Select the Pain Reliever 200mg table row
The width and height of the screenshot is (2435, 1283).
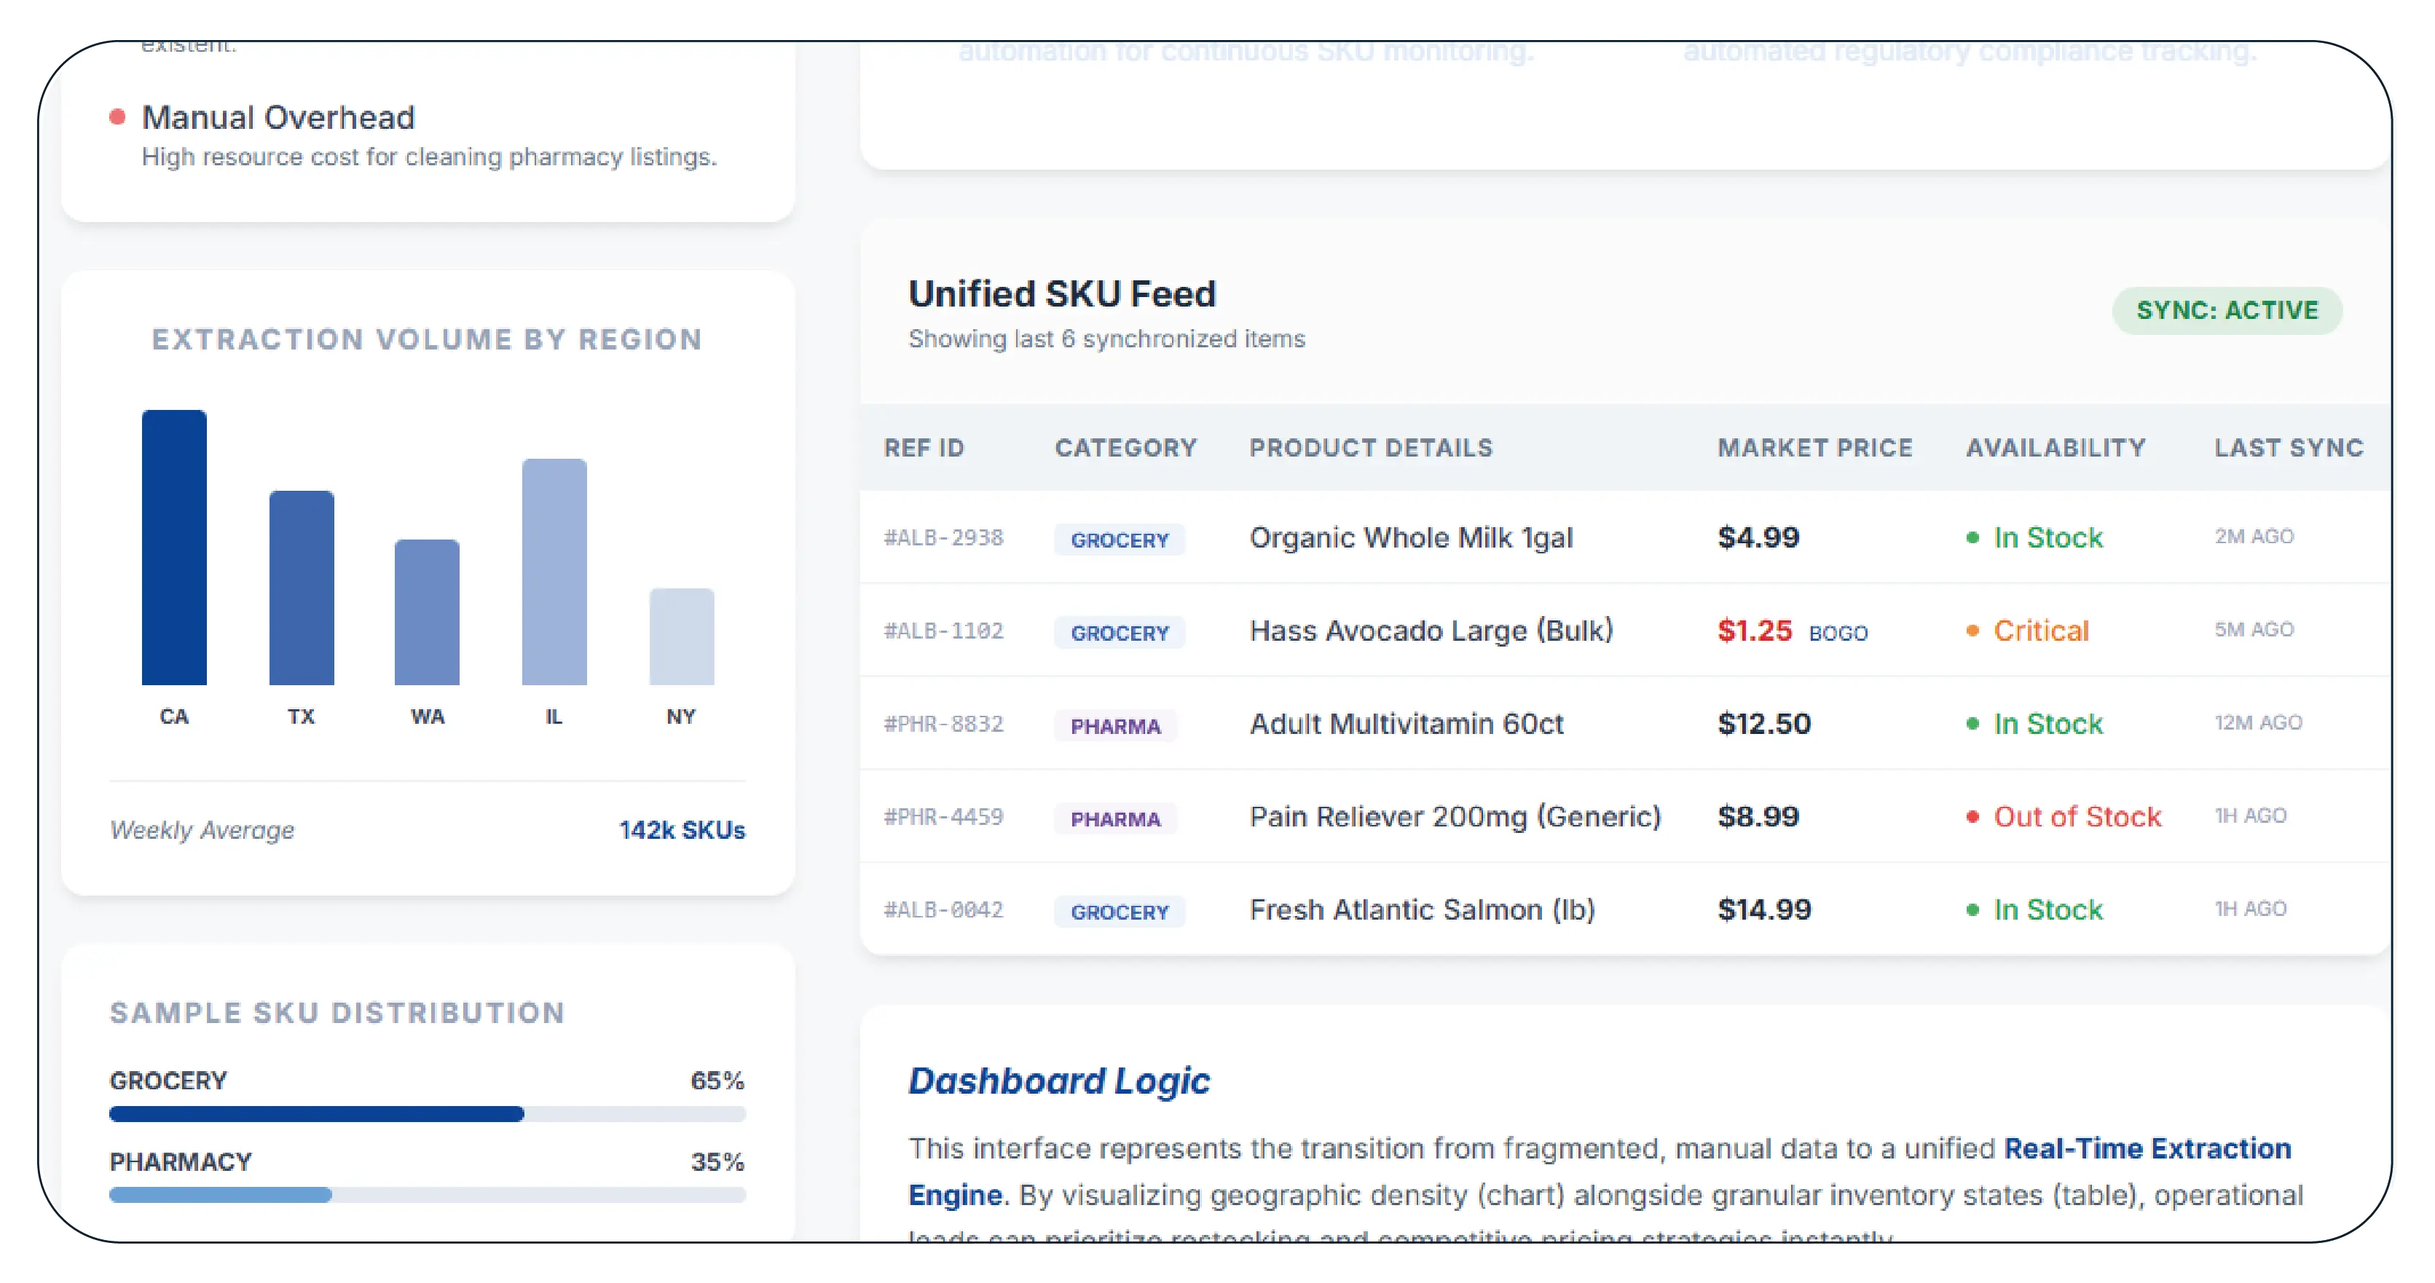1454,817
